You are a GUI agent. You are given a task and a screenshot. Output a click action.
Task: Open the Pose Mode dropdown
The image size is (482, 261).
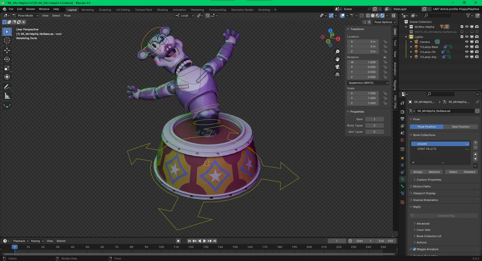(x=26, y=16)
